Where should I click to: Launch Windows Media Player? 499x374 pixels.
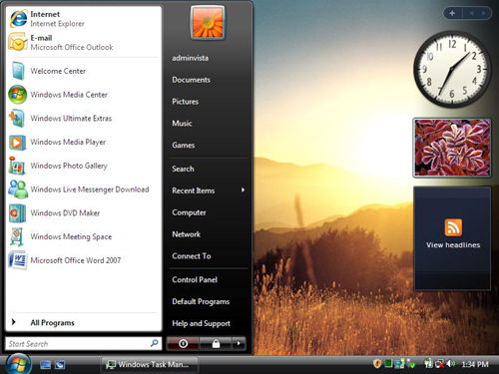pos(83,142)
